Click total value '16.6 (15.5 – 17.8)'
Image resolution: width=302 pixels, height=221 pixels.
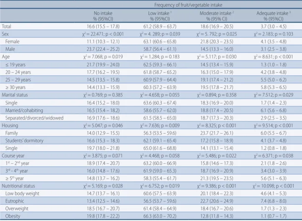click(x=103, y=26)
